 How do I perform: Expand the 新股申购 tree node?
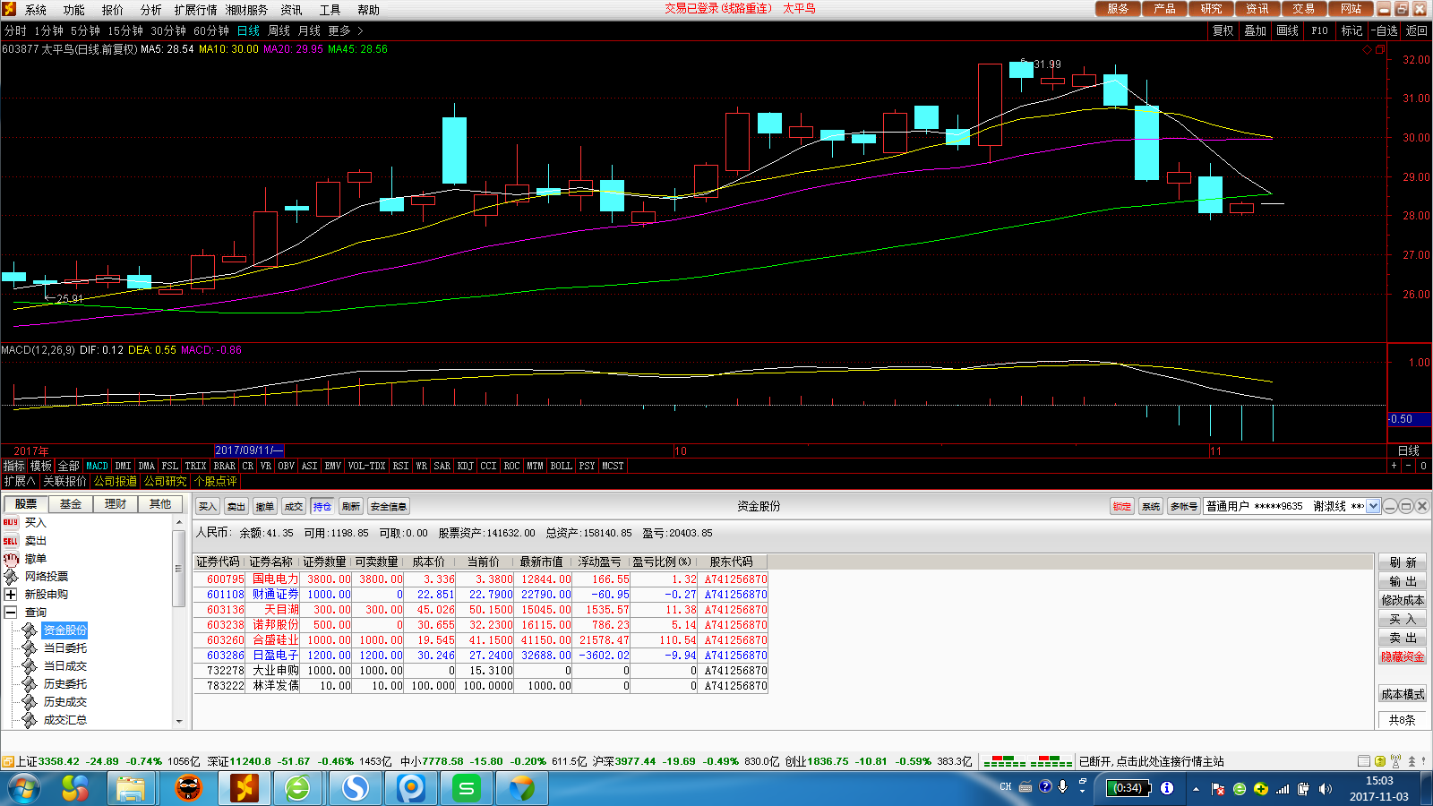(11, 595)
